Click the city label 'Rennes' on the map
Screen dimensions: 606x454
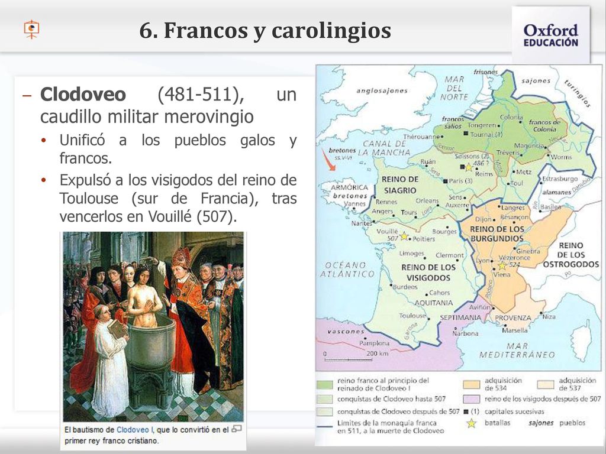coord(386,202)
